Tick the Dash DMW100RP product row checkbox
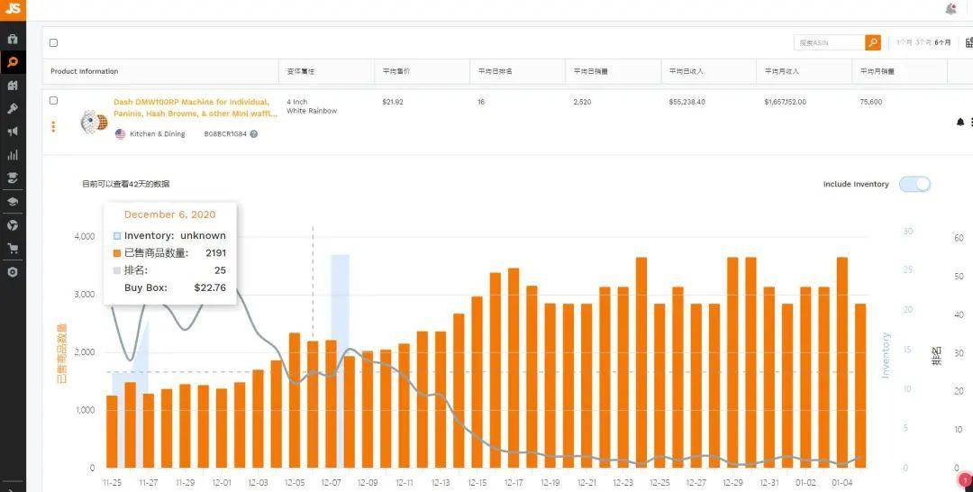This screenshot has height=492, width=973. coord(53,101)
